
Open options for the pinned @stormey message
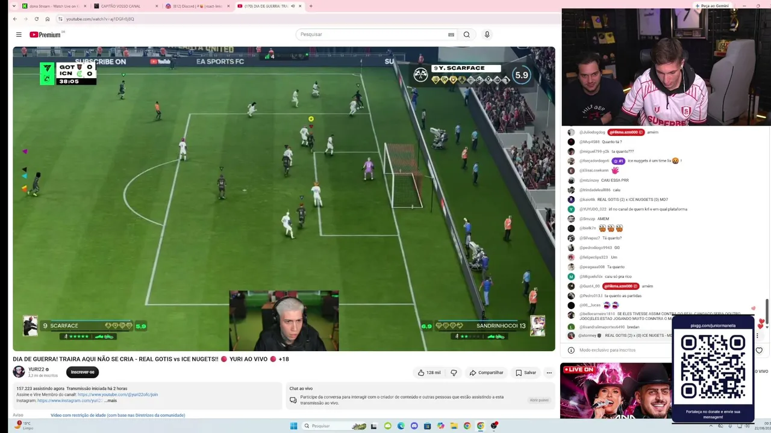click(x=757, y=336)
